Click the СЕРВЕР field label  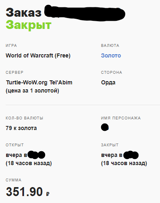tap(15, 72)
